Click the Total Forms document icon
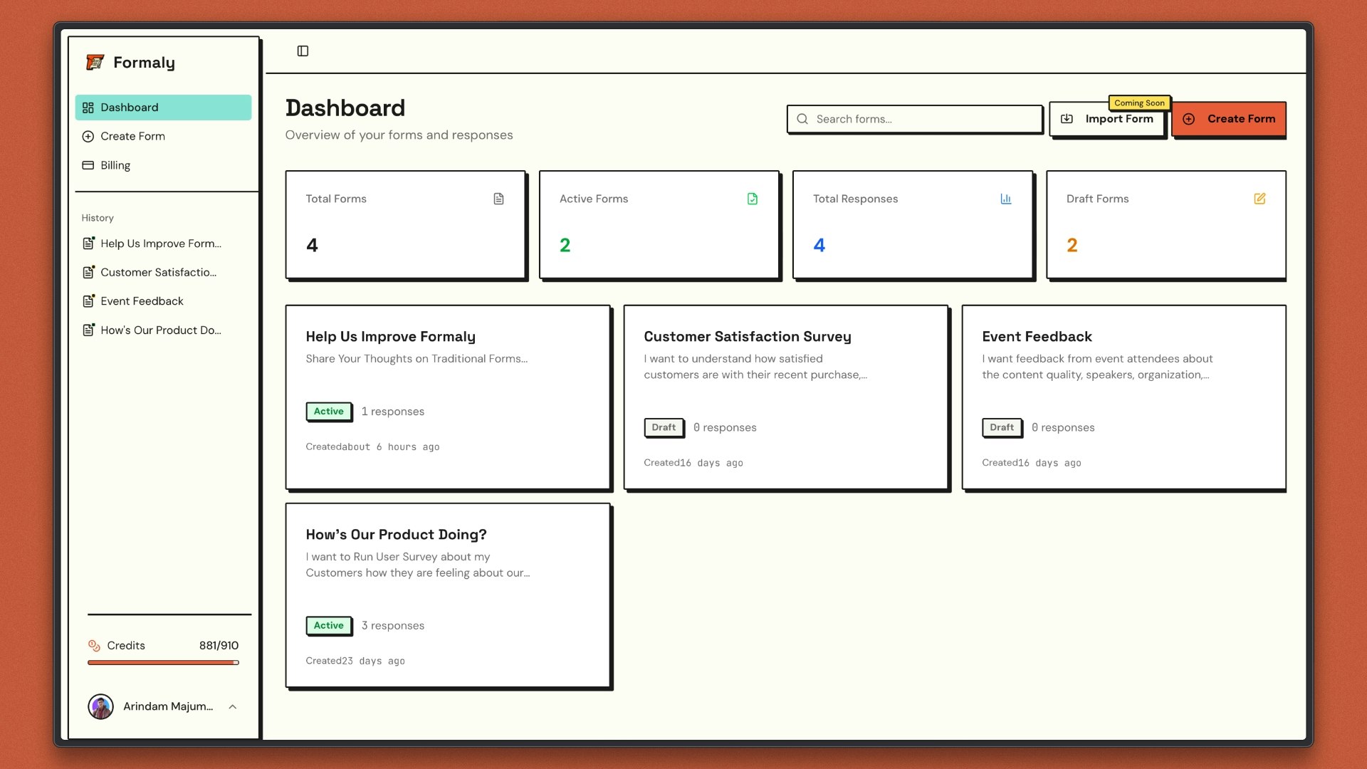This screenshot has width=1367, height=769. (498, 199)
